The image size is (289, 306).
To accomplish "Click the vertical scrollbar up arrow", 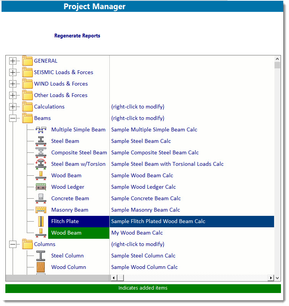I will click(278, 59).
